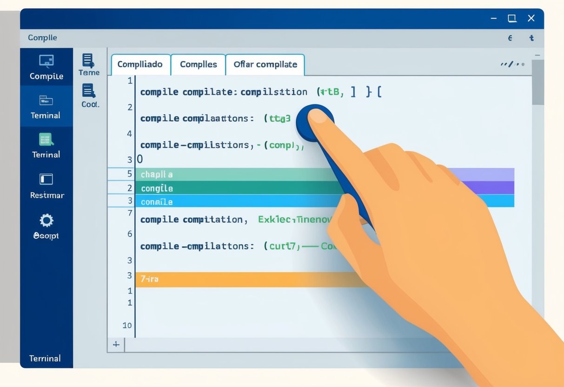Open the settings gear icon
This screenshot has width=564, height=387.
pos(46,220)
